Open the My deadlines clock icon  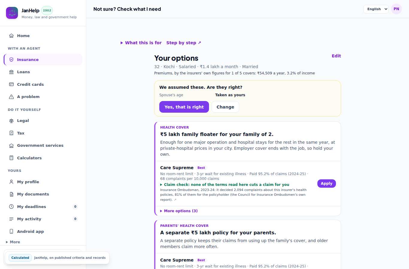[11, 207]
